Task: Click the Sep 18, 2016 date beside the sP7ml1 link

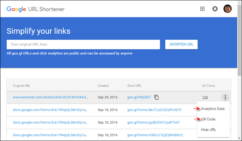Action: click(108, 122)
